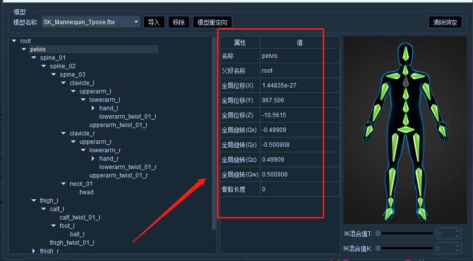
Task: Collapse the pelvis node arrow
Action: [24, 49]
